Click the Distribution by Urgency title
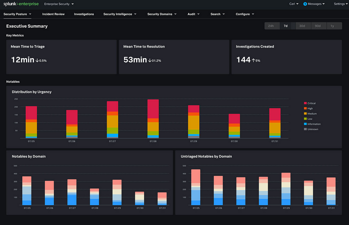Screen dimensions: 349x225 pos(32,92)
